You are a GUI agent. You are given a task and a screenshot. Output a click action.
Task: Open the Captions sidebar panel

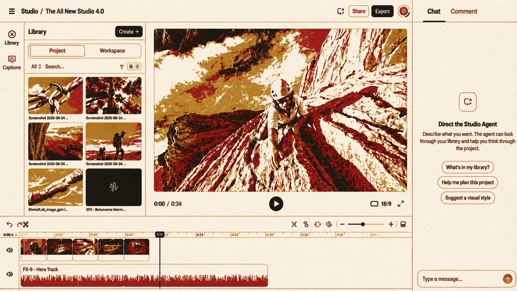pos(12,63)
